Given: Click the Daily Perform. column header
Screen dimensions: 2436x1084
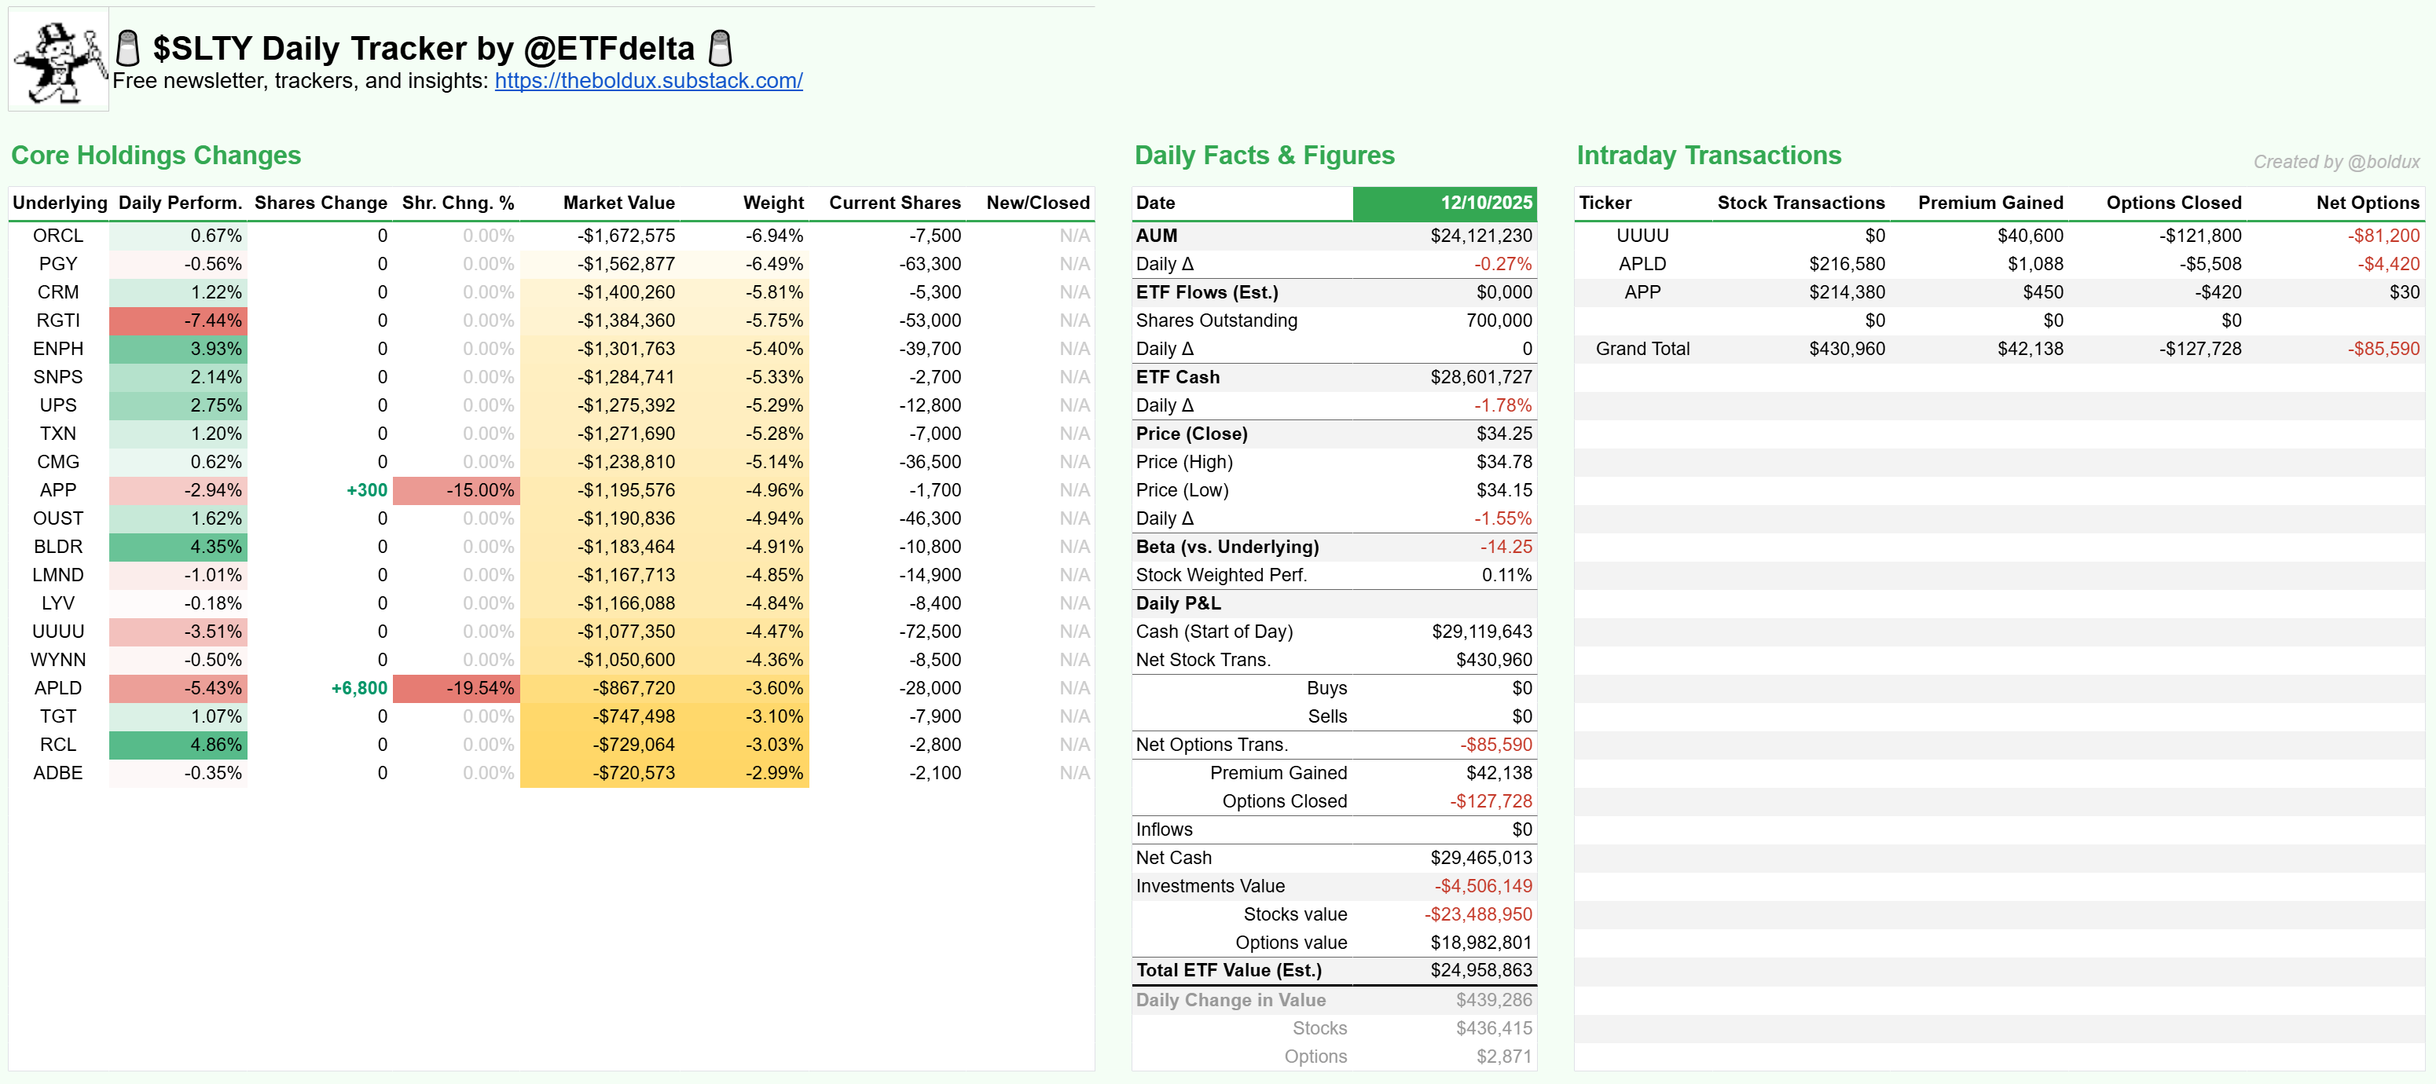Looking at the screenshot, I should click(x=180, y=202).
